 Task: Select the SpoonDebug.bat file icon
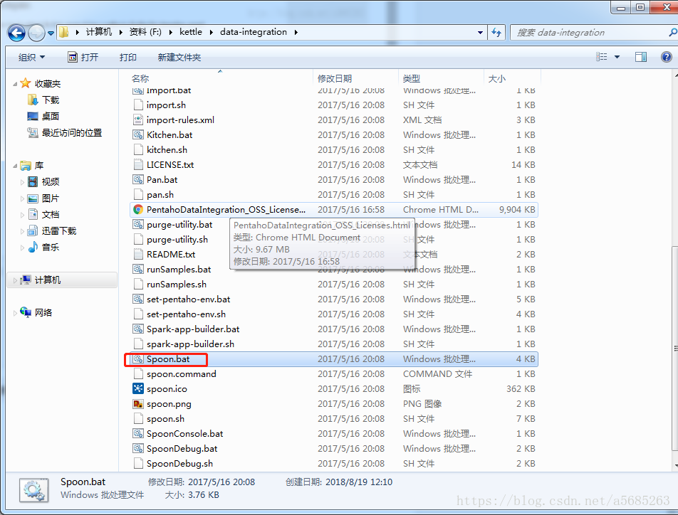coord(138,448)
